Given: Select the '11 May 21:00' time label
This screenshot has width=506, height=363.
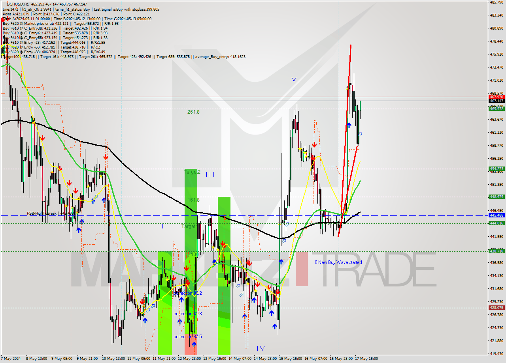Looking at the screenshot, I should (164, 359).
